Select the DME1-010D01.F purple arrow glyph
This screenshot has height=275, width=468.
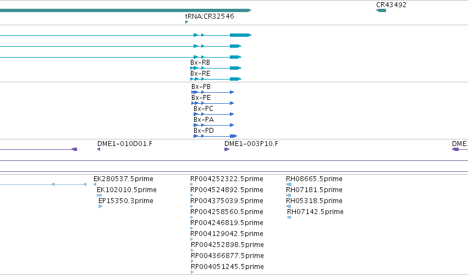99,149
